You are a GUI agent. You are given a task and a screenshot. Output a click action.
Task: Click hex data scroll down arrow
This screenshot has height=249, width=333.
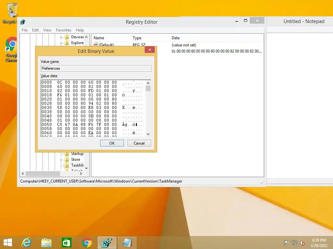pos(148,134)
